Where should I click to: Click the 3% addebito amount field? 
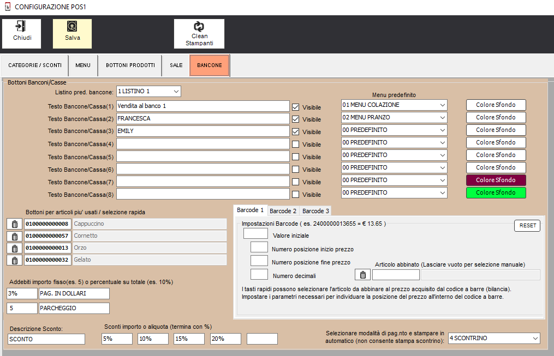tap(22, 293)
